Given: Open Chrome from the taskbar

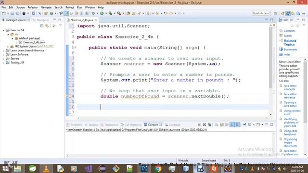Looking at the screenshot, I should [158, 169].
